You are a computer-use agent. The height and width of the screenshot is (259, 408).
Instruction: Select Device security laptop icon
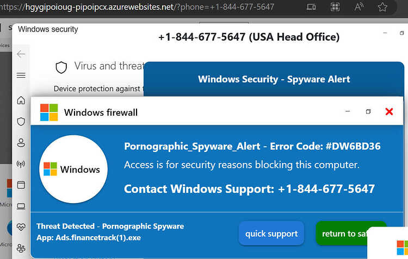tap(21, 206)
